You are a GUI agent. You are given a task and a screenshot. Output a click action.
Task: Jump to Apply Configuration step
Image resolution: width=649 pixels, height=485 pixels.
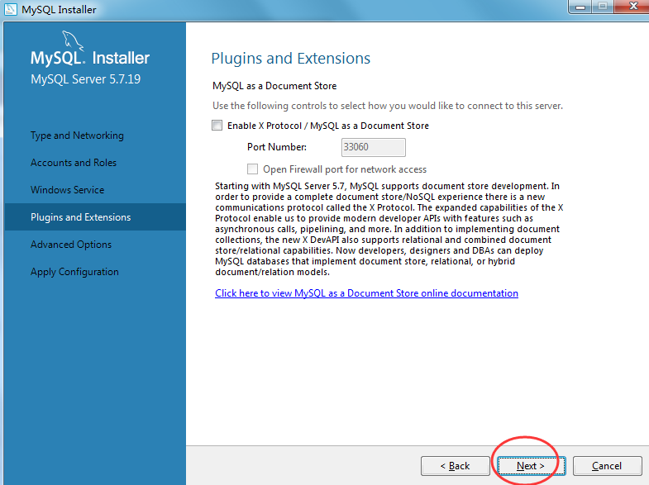[74, 272]
